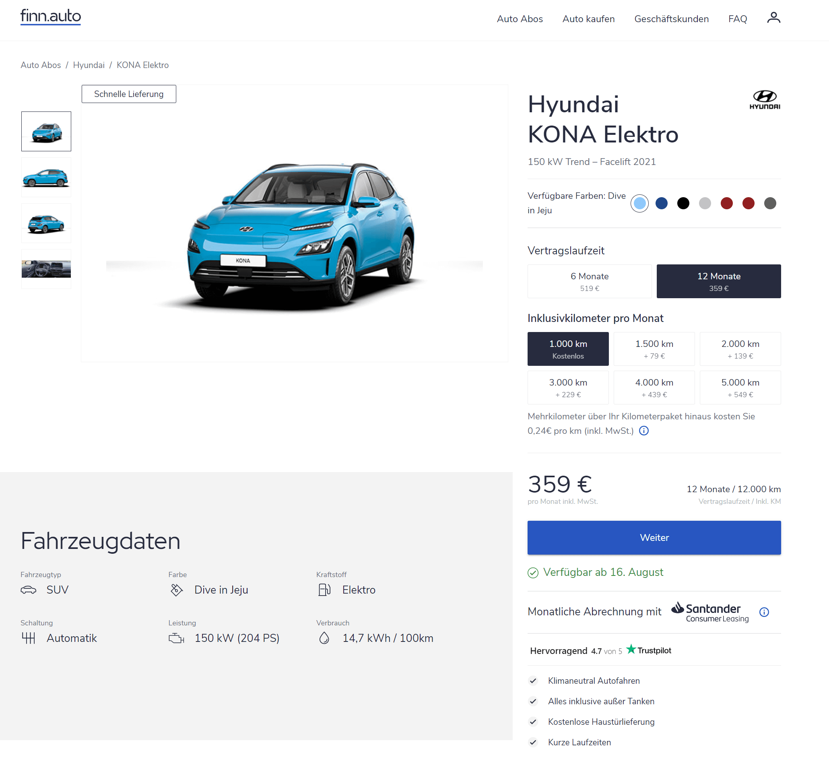829x759 pixels.
Task: Choose the 1.500 km monthly package
Action: tap(654, 349)
